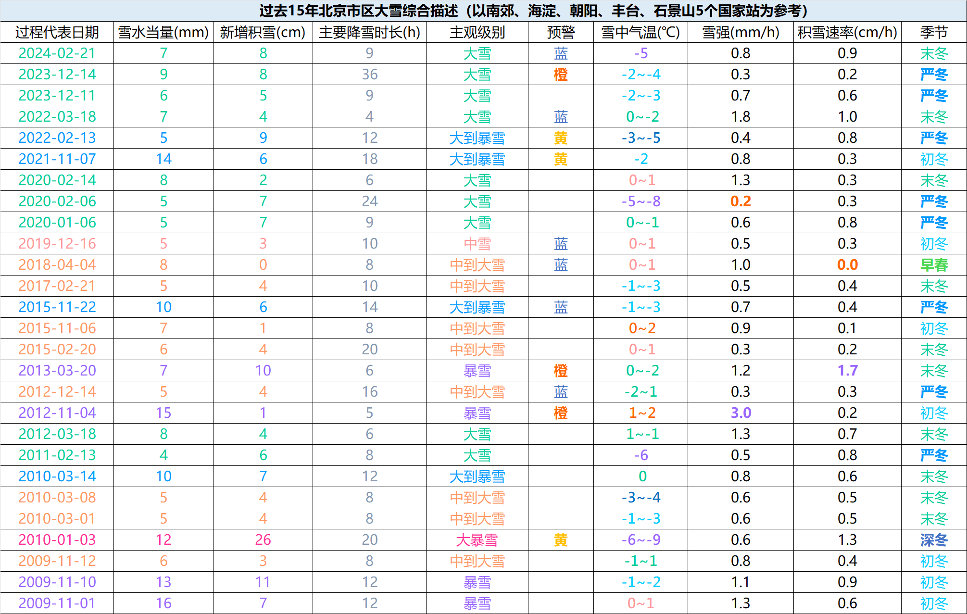Click the date cell 2024-02-21
The width and height of the screenshot is (967, 614).
(57, 53)
